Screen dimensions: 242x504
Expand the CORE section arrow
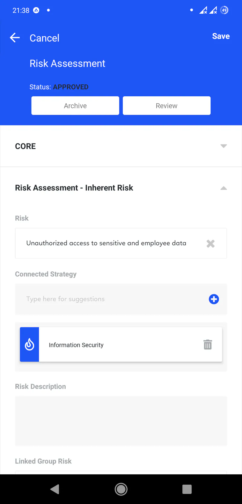click(224, 146)
